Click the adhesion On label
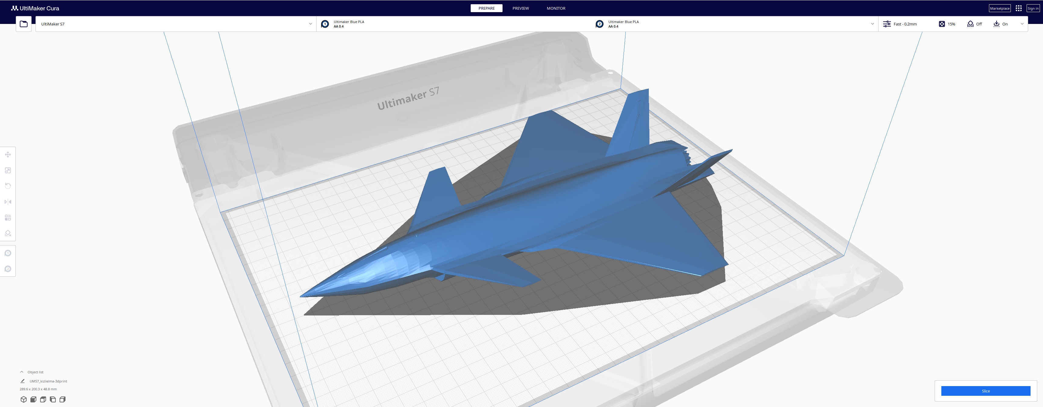The image size is (1043, 407). click(1005, 24)
